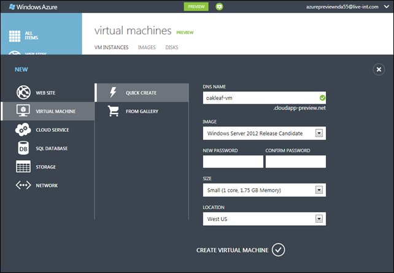Click the green feedback chat icon
The image size is (394, 273).
coord(219,7)
